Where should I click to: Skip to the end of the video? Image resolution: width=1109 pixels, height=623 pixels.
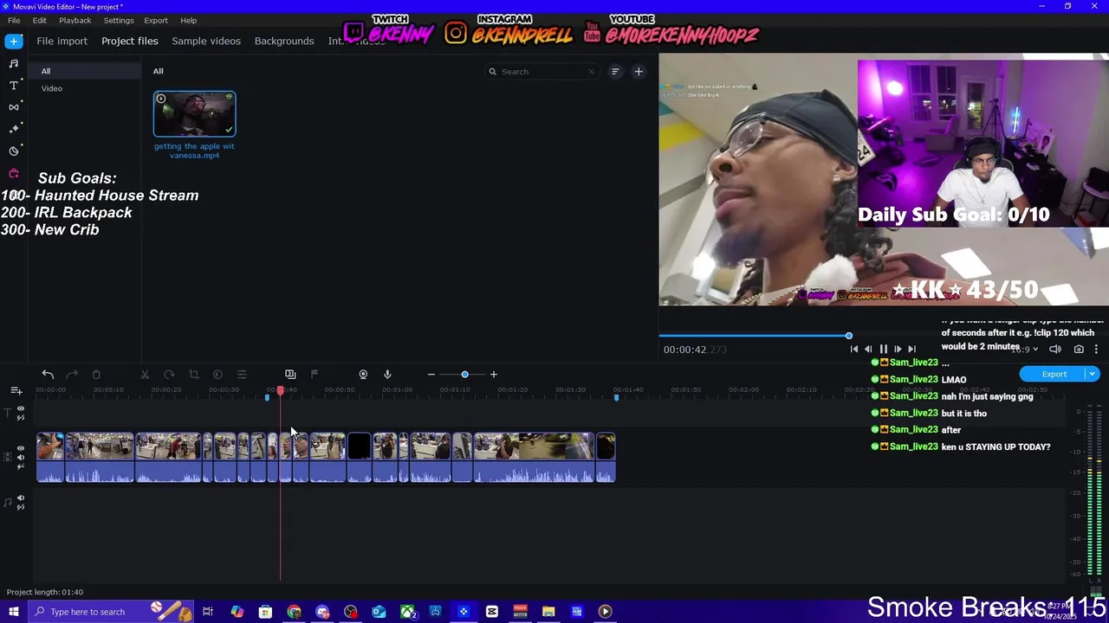911,350
